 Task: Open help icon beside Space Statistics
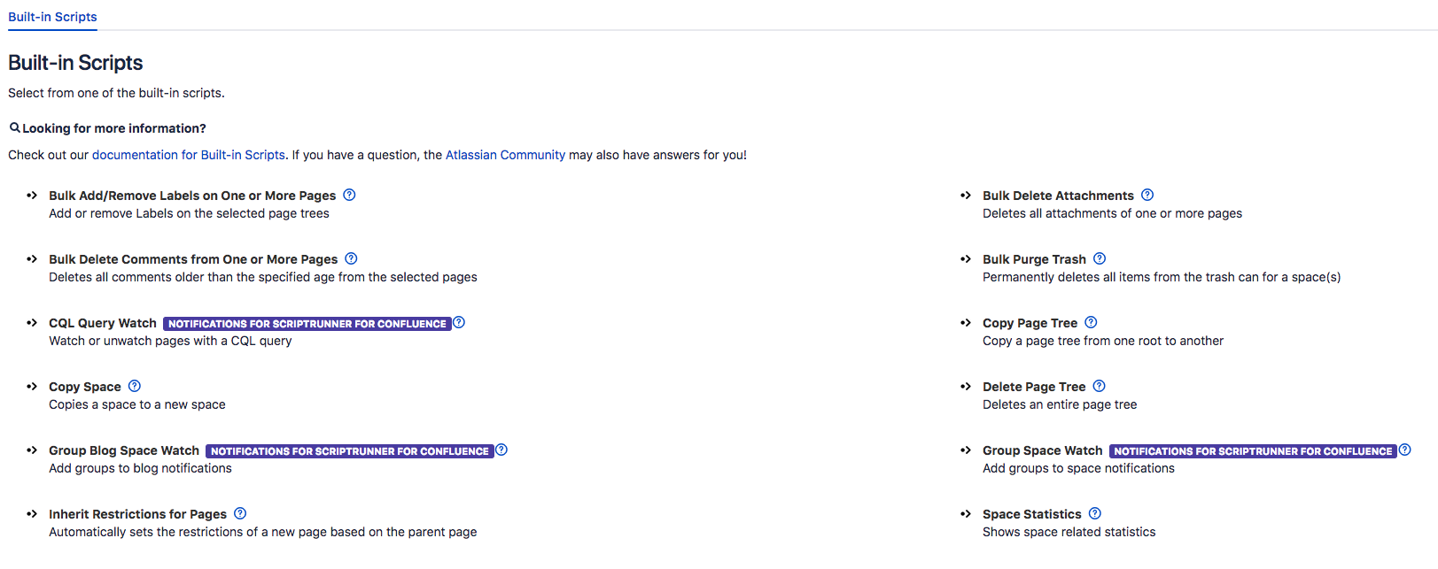click(x=1095, y=513)
